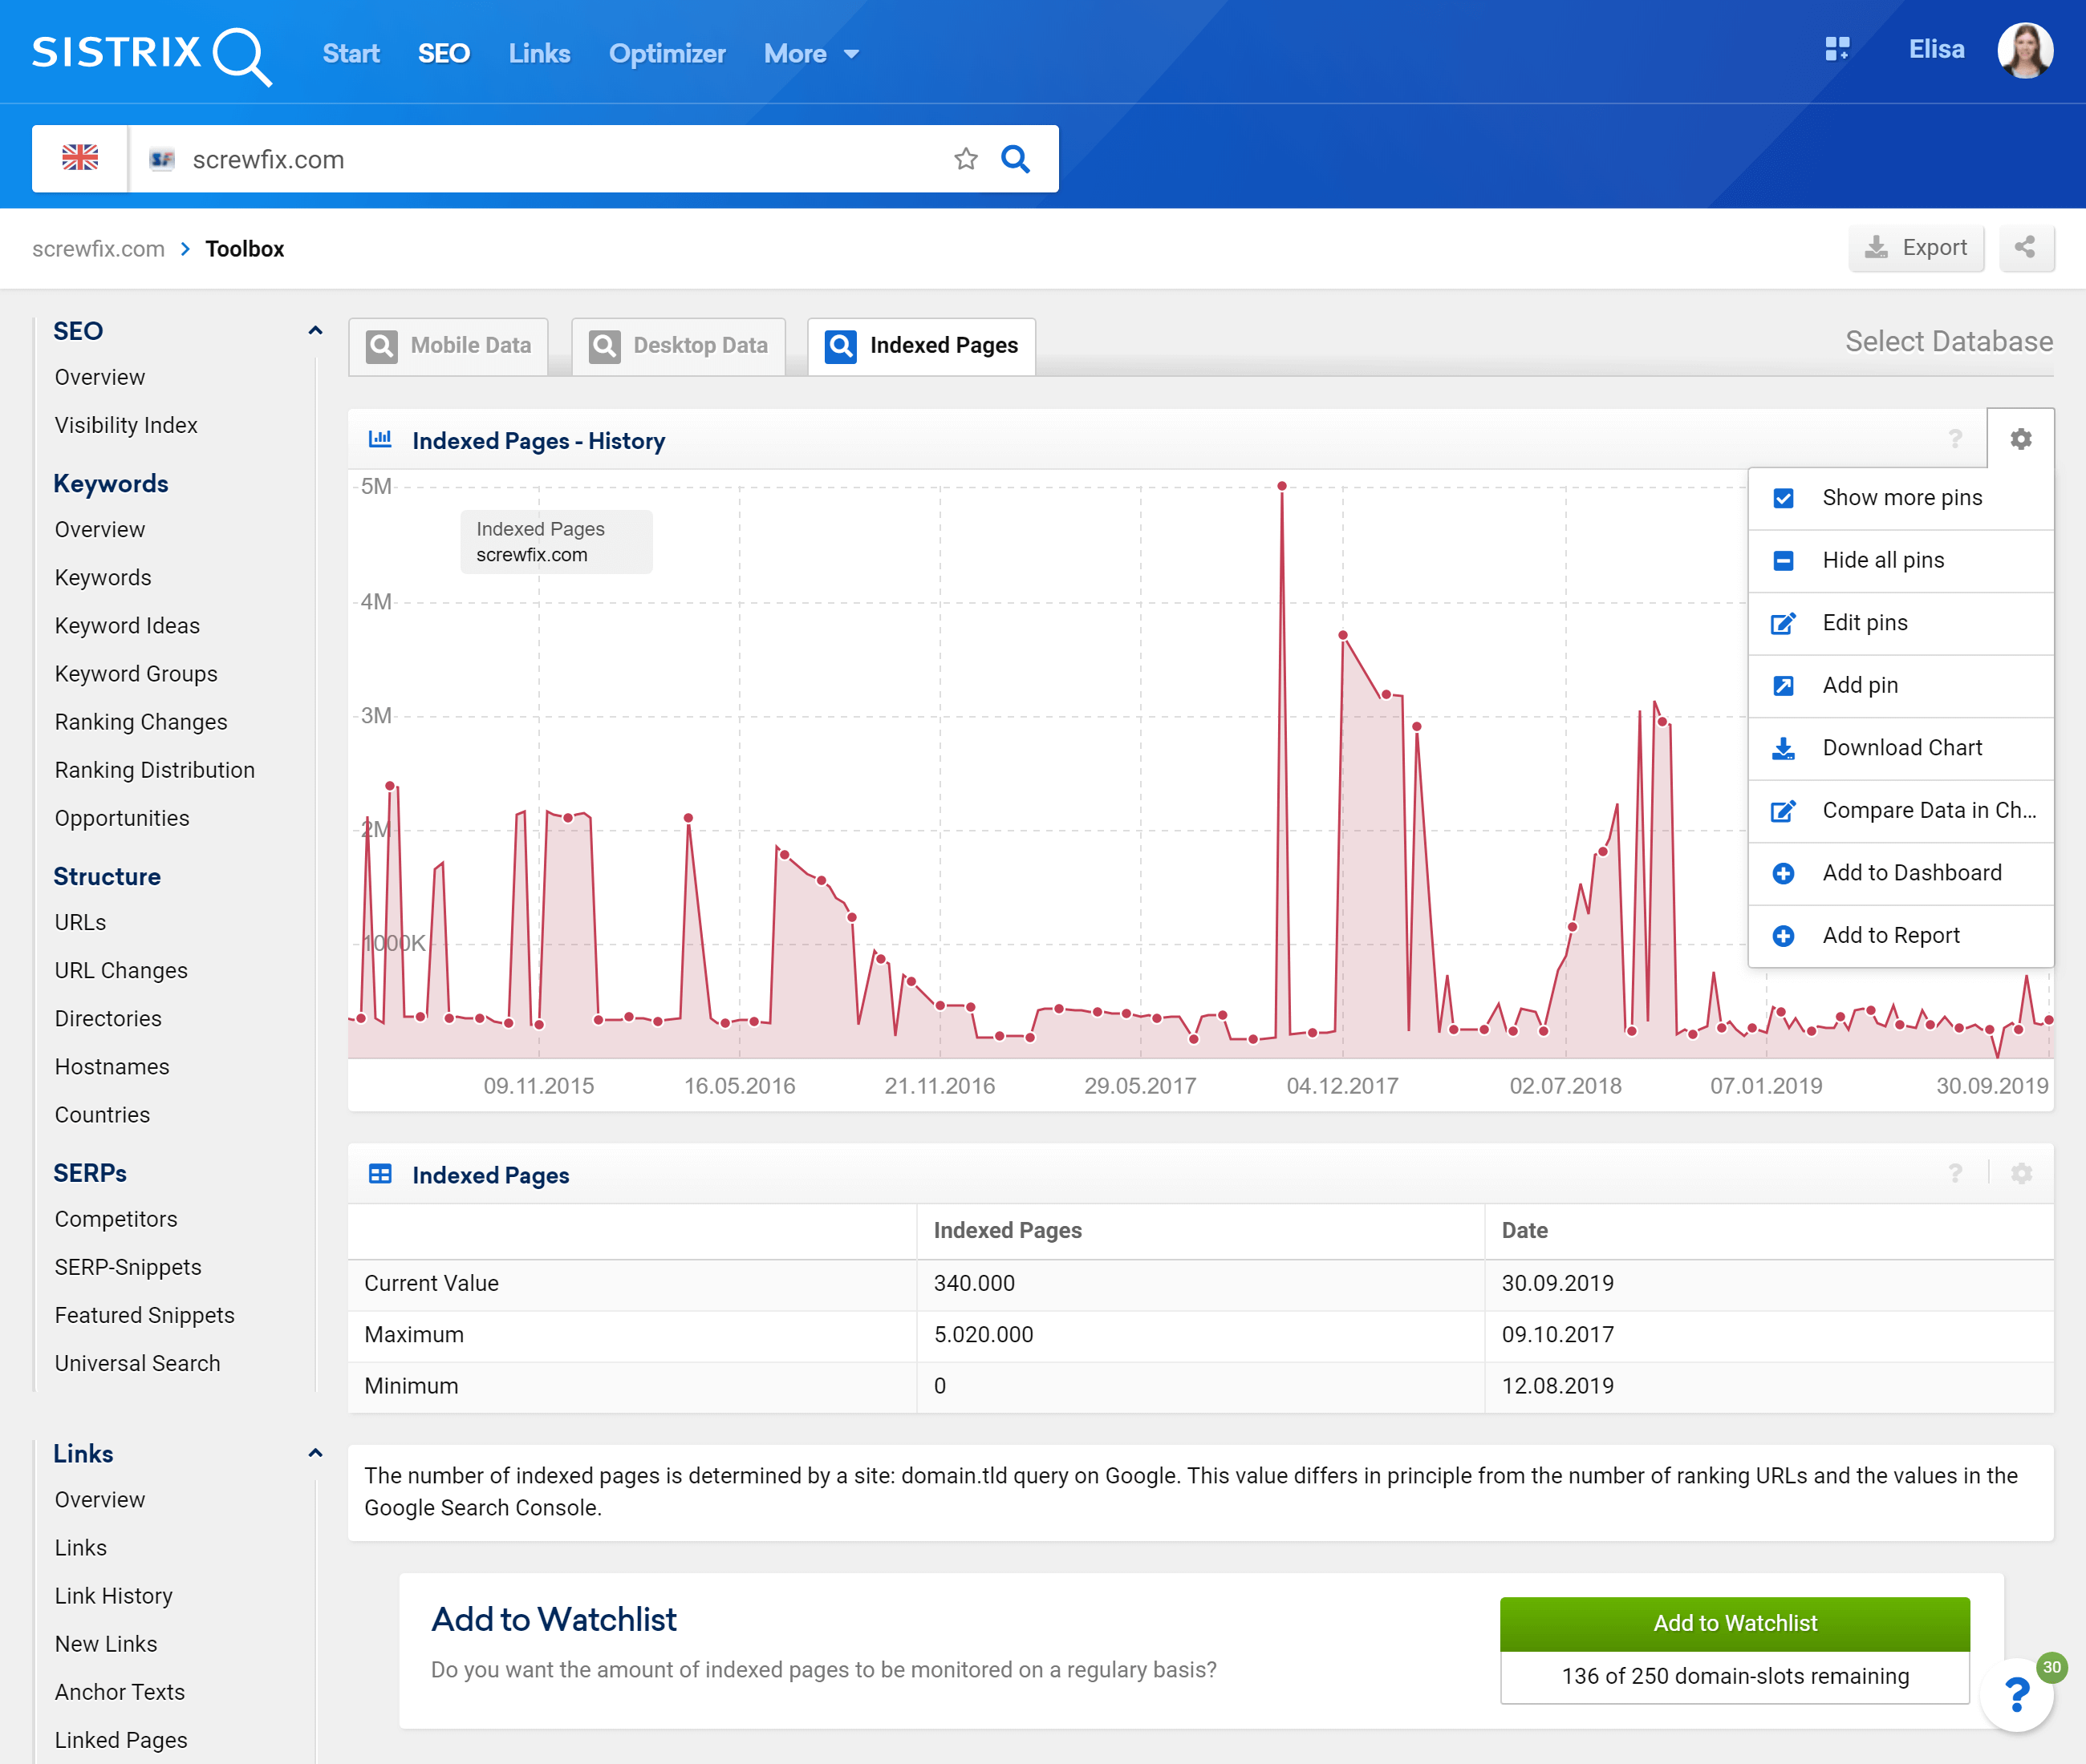Click the Download Chart icon
Viewport: 2086px width, 1764px height.
tap(1783, 748)
